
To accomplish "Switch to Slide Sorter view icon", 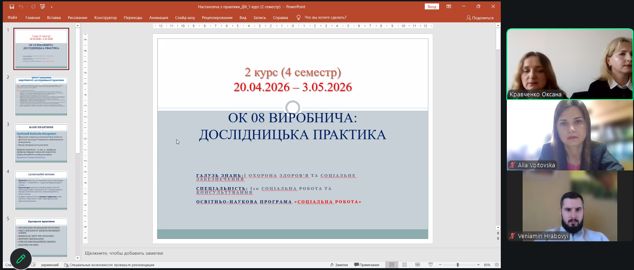I will [404, 265].
